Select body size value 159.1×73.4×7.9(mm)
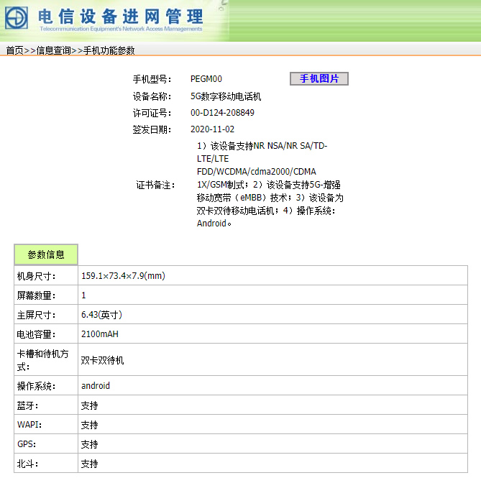 click(124, 275)
